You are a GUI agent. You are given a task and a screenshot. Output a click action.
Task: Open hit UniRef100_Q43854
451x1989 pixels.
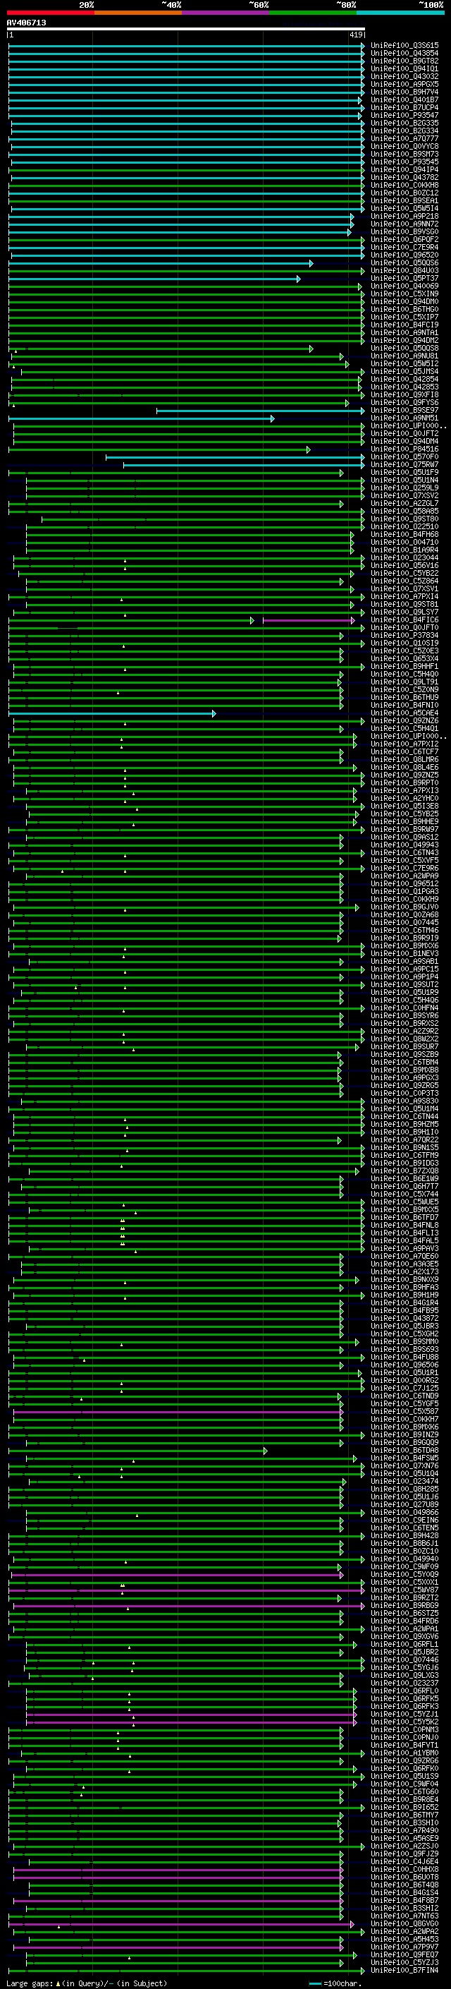pos(404,54)
